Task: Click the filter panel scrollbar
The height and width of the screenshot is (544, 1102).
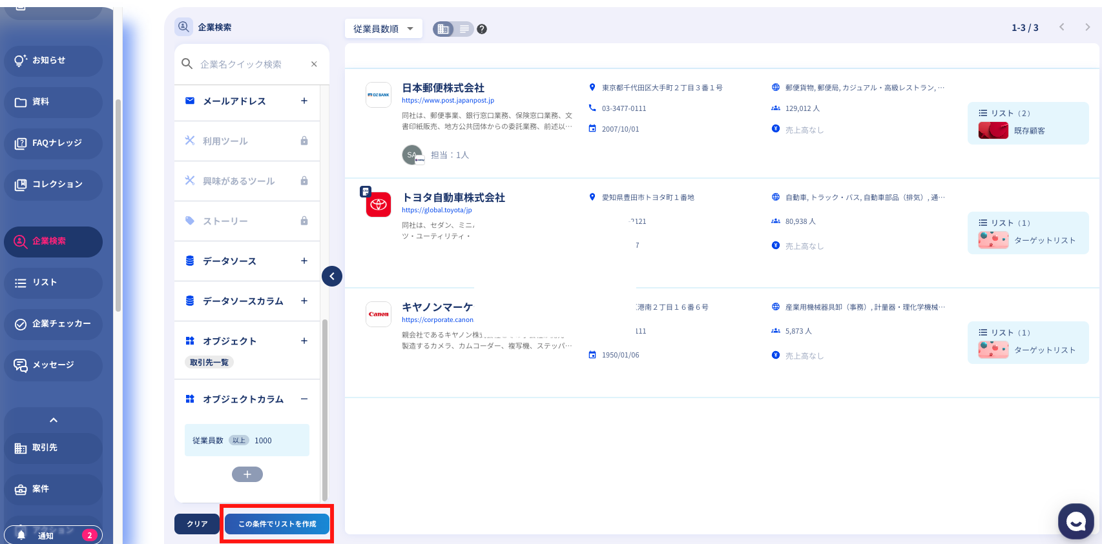Action: tap(324, 410)
